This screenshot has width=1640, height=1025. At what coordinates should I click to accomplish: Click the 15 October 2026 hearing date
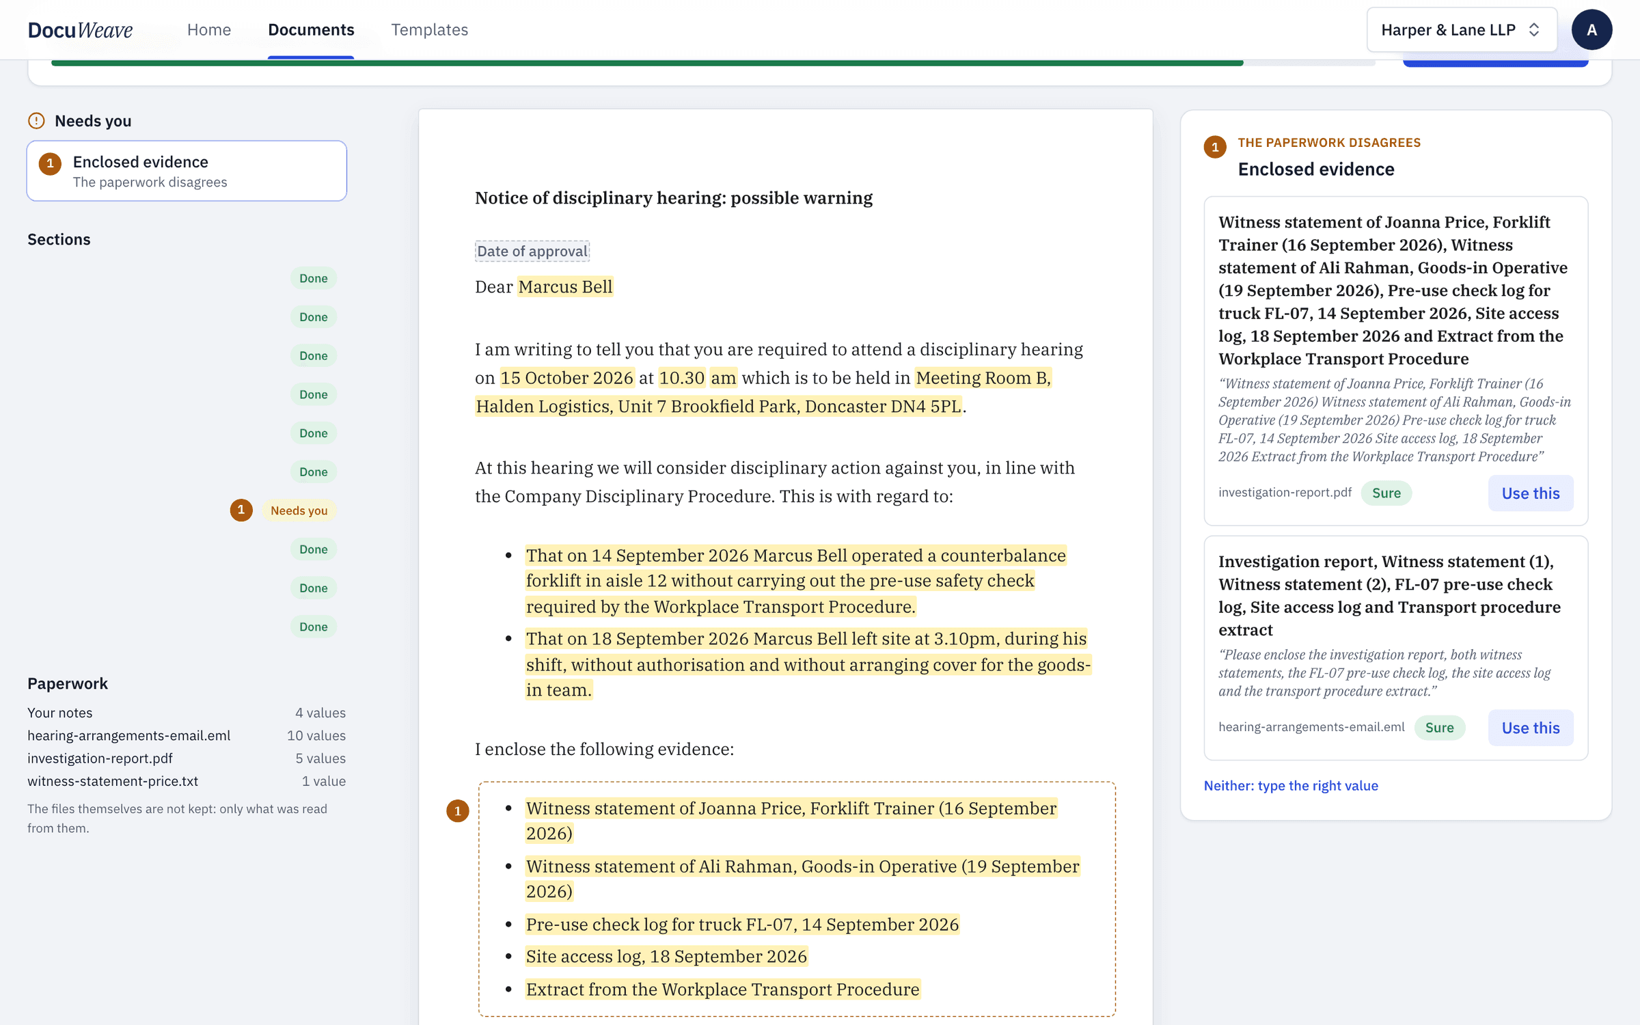[x=566, y=378]
